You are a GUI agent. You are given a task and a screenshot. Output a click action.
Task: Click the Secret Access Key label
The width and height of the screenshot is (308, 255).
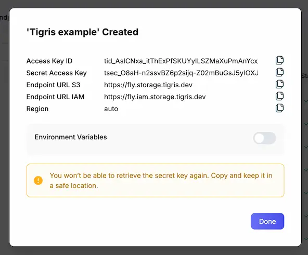click(x=57, y=73)
